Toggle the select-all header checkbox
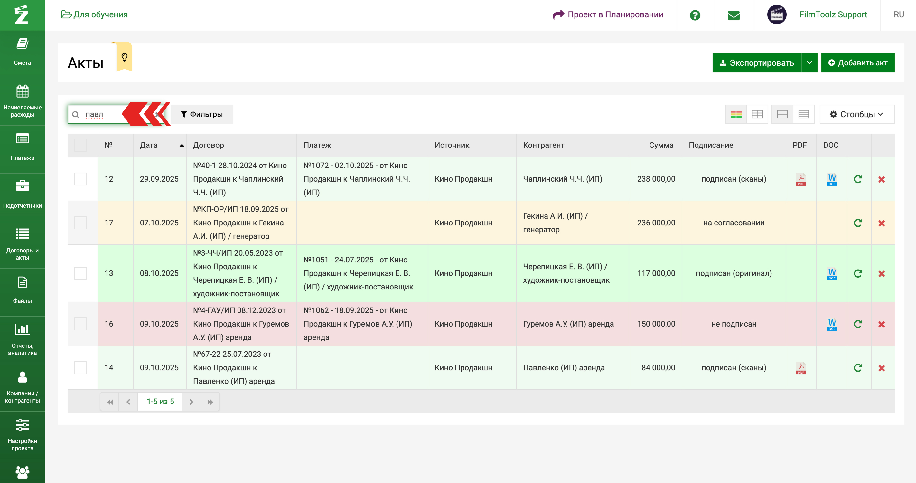Image resolution: width=916 pixels, height=483 pixels. click(x=80, y=145)
